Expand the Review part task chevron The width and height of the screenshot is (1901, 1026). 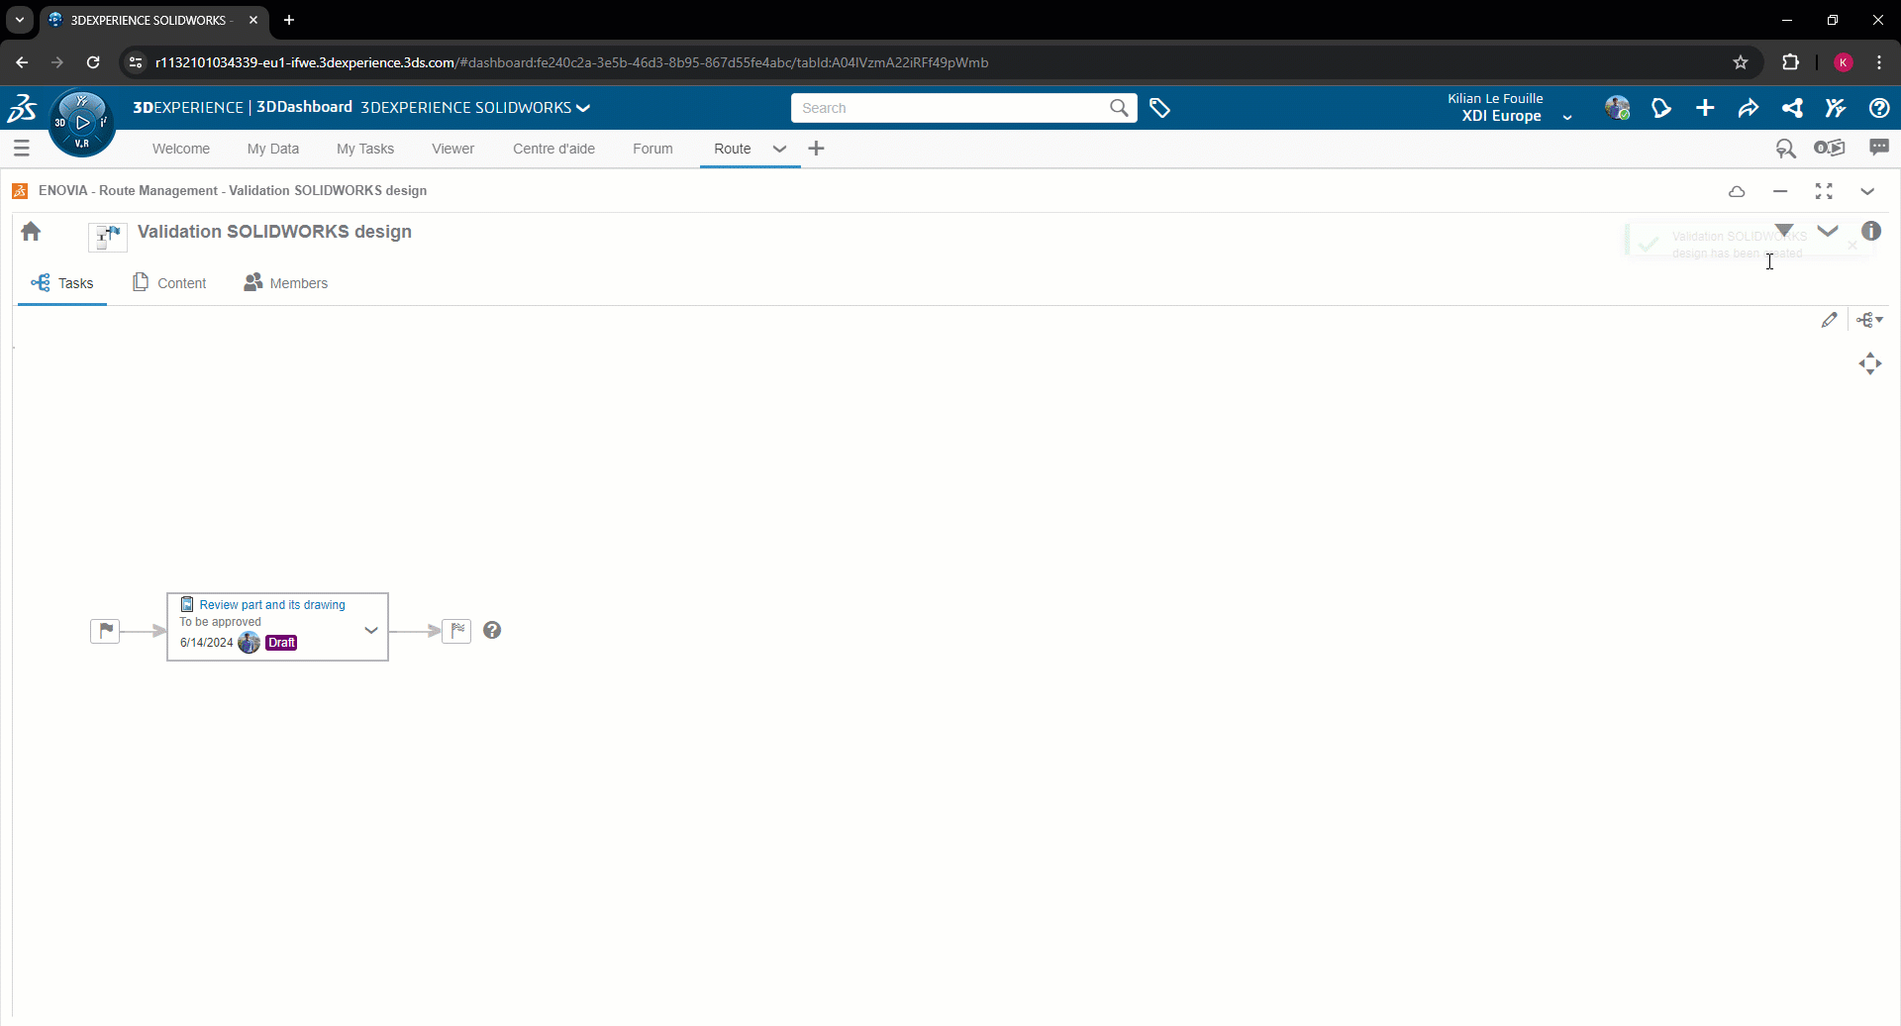tap(371, 630)
